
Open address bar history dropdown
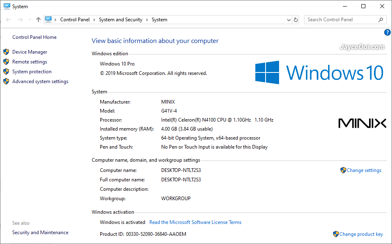pos(289,20)
